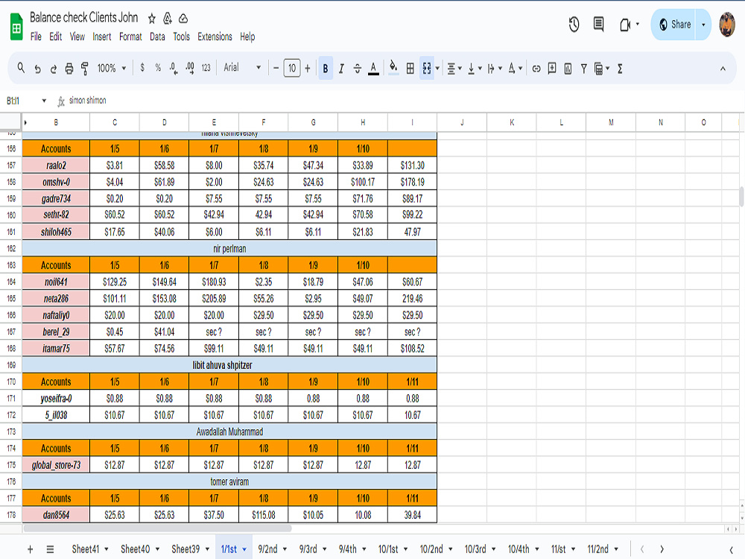The height and width of the screenshot is (559, 745).
Task: Redo the last action
Action: (x=53, y=69)
